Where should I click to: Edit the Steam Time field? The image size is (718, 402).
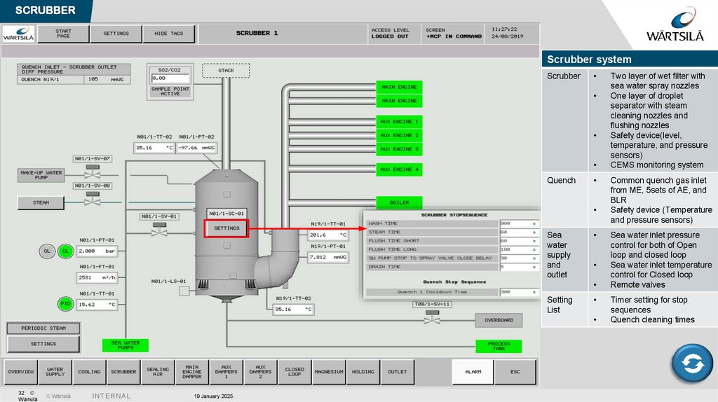point(519,233)
